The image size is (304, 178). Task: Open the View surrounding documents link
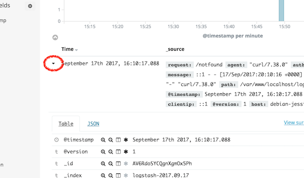(294, 123)
